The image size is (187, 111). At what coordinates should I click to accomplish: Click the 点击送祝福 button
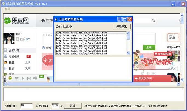(x=163, y=54)
